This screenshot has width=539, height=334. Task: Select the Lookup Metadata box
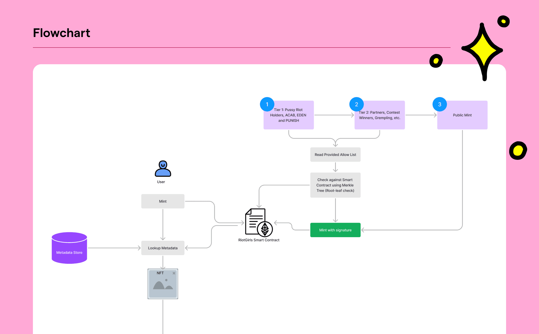(163, 248)
